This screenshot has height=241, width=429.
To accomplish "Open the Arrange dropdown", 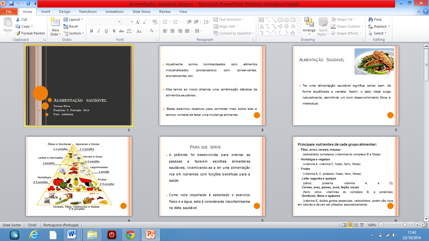I will (x=309, y=26).
